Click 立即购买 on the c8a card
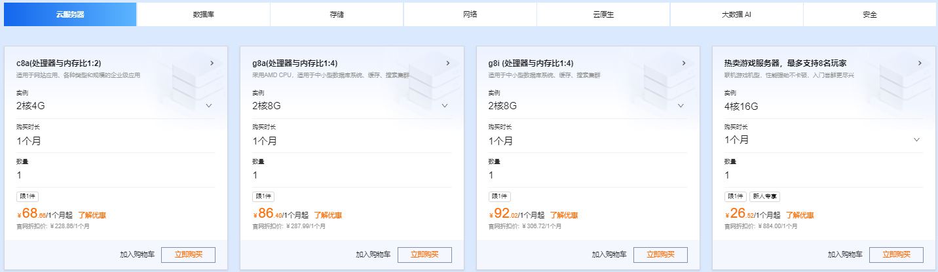The height and width of the screenshot is (272, 938). 189,255
